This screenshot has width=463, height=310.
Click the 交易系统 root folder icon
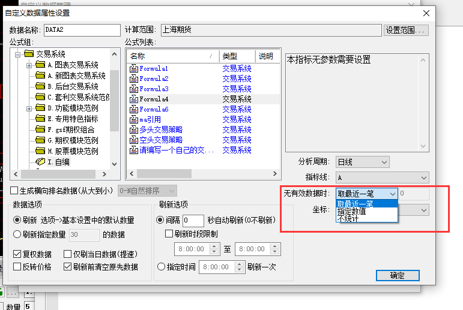[x=29, y=54]
